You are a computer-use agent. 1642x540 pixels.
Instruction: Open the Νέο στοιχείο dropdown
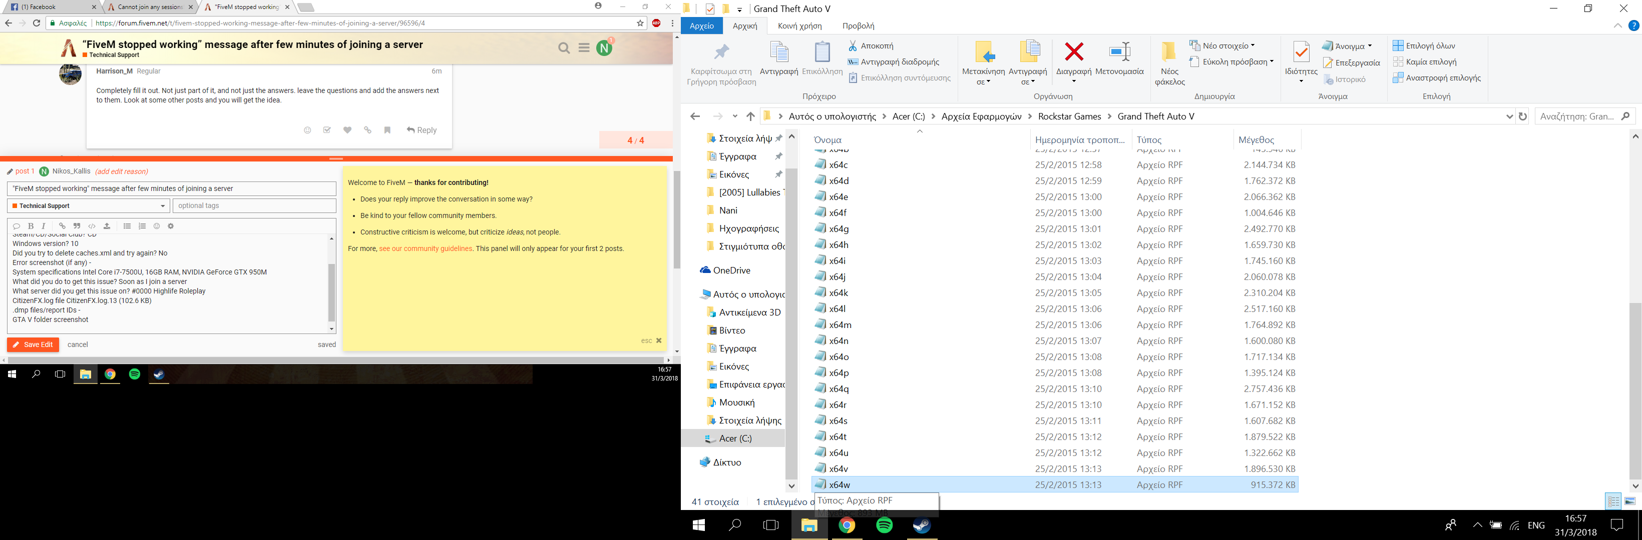tap(1222, 46)
